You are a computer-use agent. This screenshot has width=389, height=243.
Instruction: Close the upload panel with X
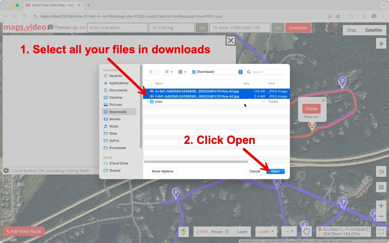click(231, 40)
